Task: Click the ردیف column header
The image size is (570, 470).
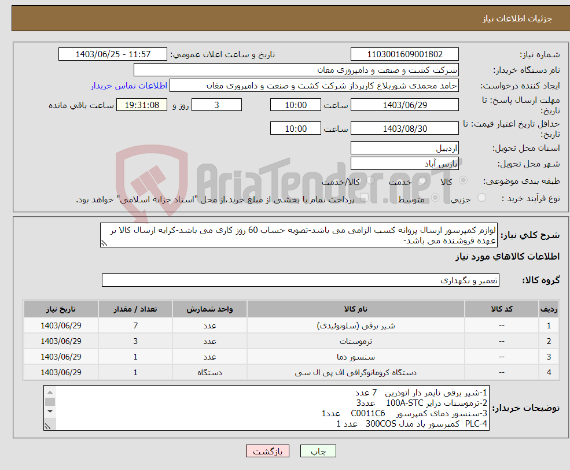Action: [x=549, y=309]
